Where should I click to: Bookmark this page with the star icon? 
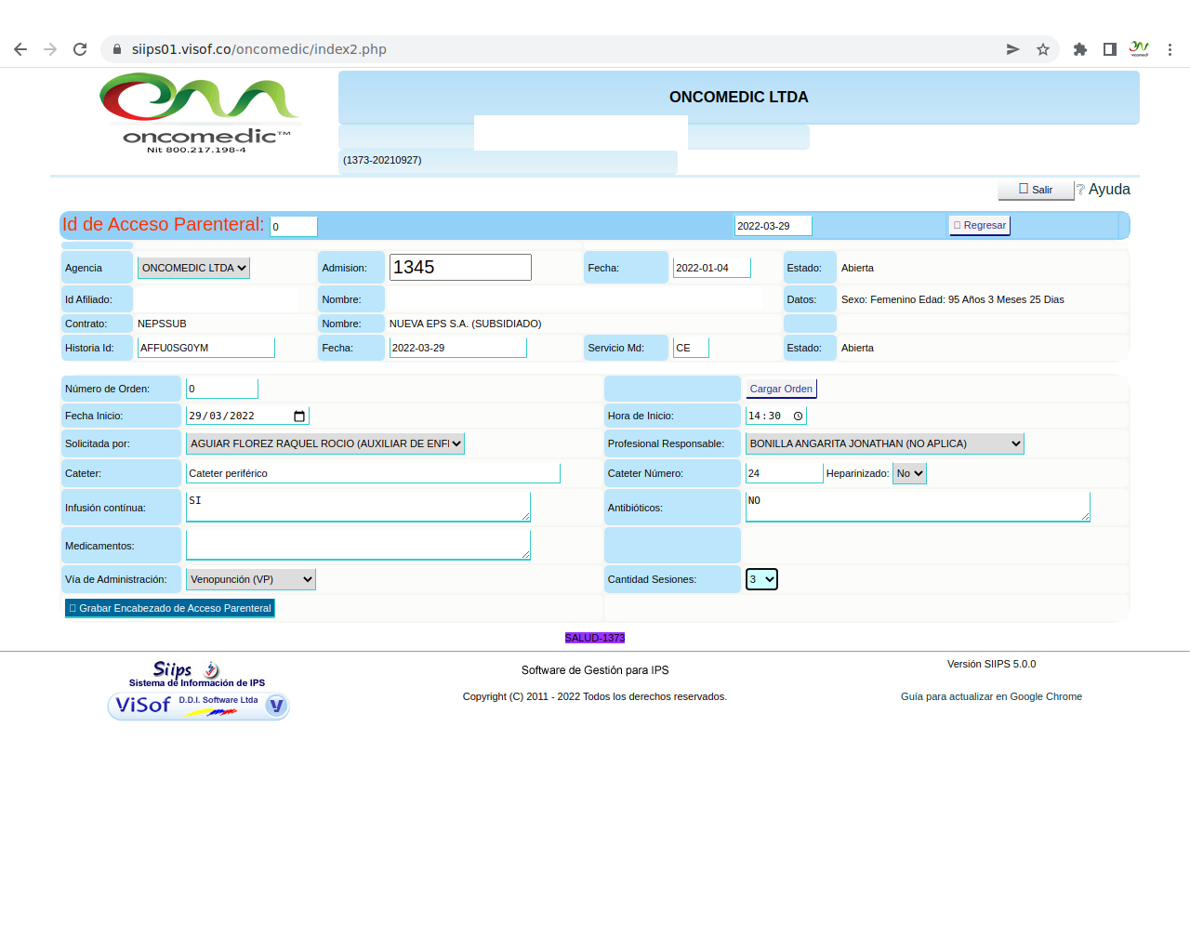coord(1043,49)
